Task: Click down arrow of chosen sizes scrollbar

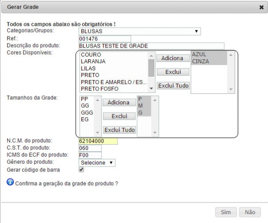Action: click(x=155, y=133)
